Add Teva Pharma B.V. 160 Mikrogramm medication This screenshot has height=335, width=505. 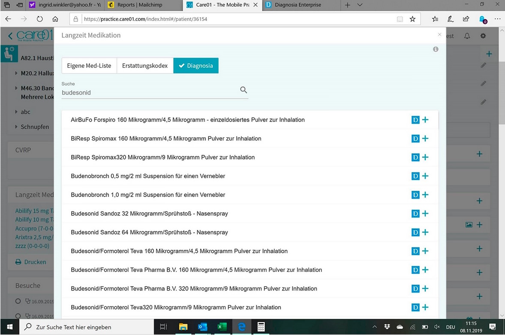425,270
